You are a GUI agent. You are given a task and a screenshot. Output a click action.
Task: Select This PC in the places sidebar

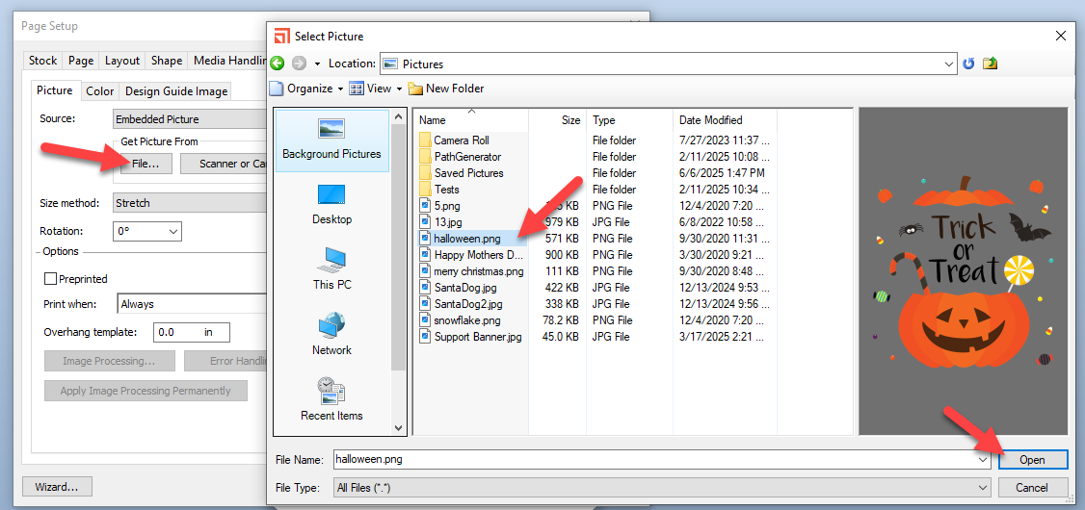tap(331, 269)
